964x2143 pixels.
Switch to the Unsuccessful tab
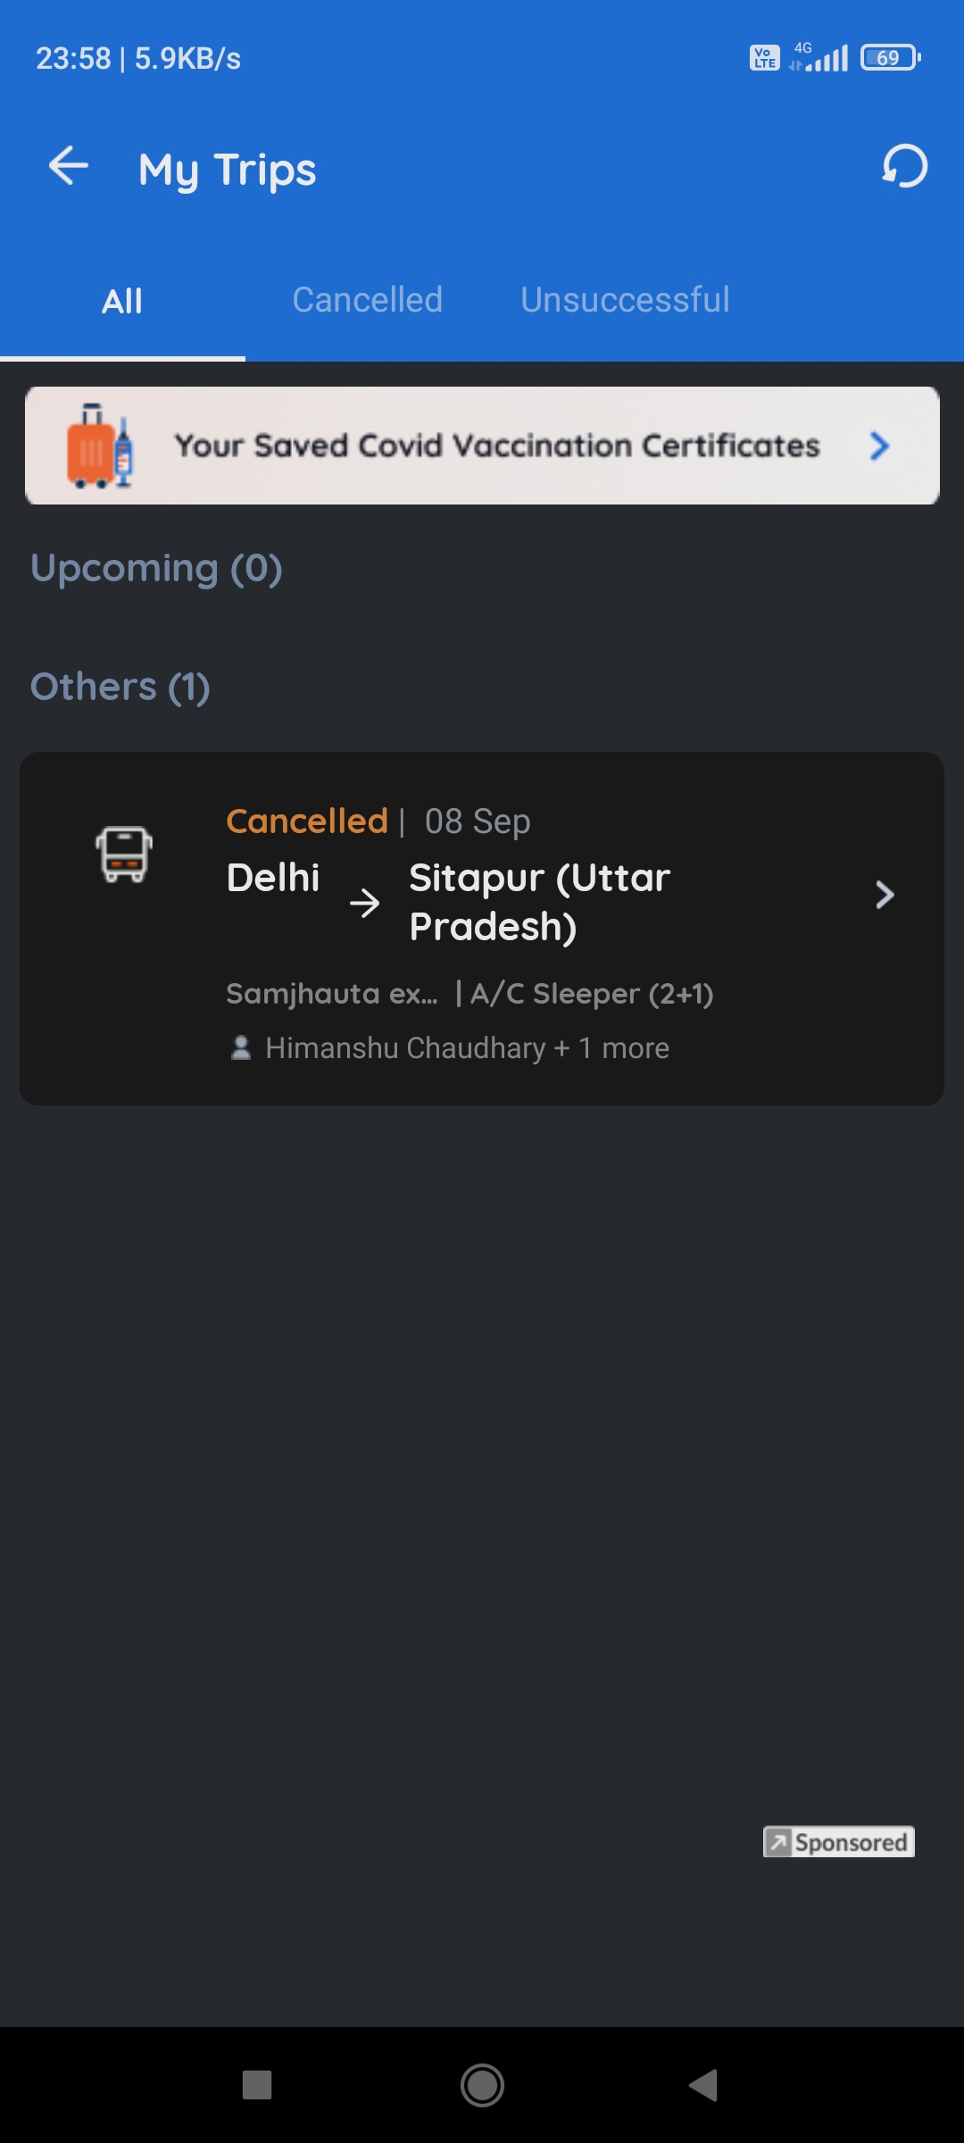pos(625,300)
